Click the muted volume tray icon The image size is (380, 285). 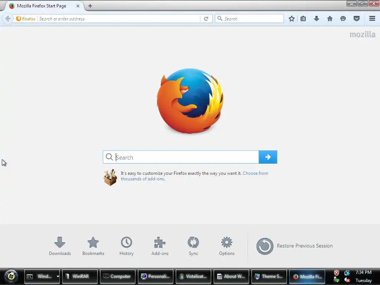(347, 280)
